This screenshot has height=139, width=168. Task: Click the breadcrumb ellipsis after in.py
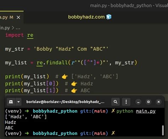(x=18, y=28)
